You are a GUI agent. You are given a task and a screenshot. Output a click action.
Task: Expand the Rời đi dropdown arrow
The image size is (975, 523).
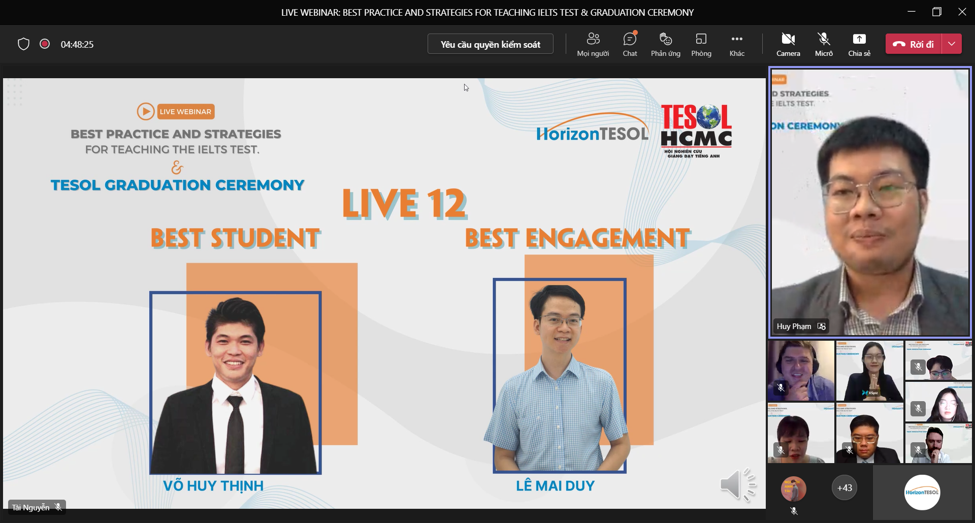coord(952,44)
